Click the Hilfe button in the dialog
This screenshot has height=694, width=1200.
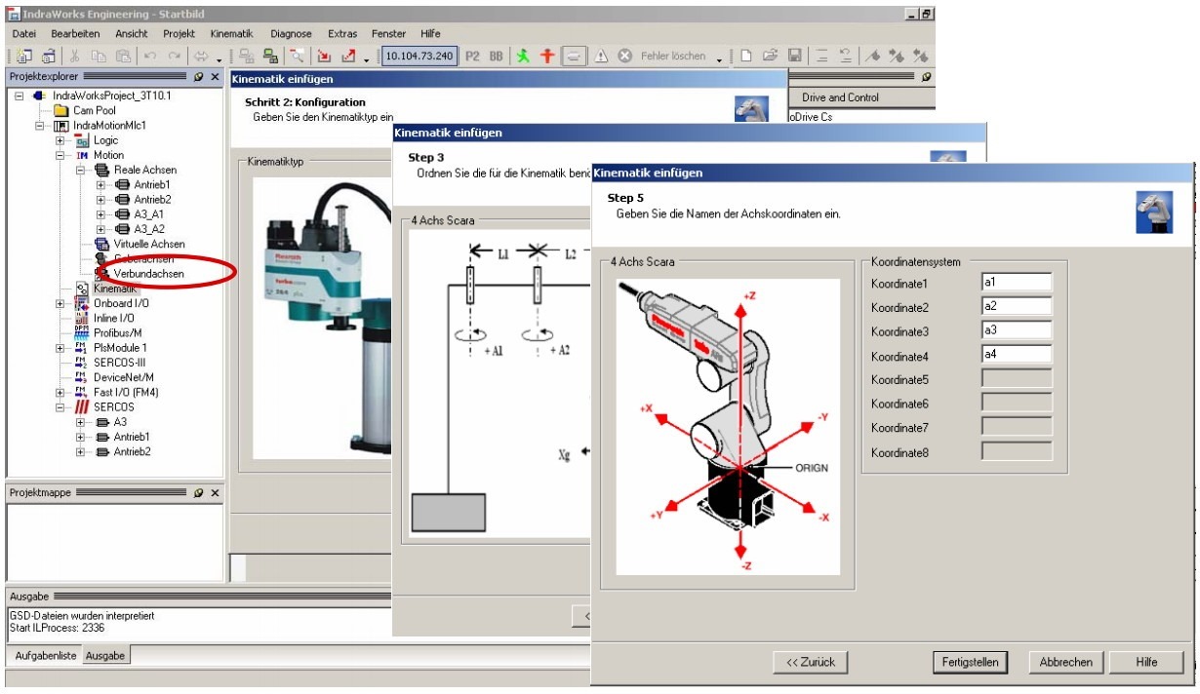(1146, 662)
